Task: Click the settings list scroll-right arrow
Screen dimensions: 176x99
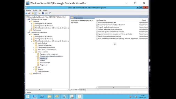Action: [147, 87]
